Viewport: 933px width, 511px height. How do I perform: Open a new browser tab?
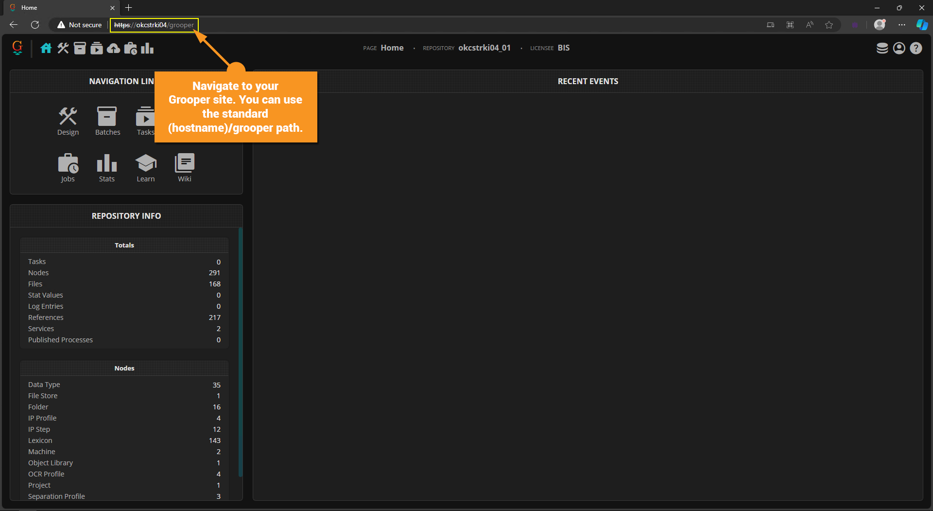129,8
